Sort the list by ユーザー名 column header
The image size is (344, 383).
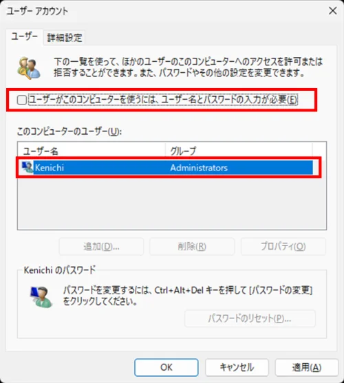click(x=92, y=151)
